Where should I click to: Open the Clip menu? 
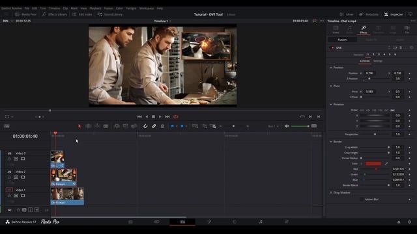point(65,8)
